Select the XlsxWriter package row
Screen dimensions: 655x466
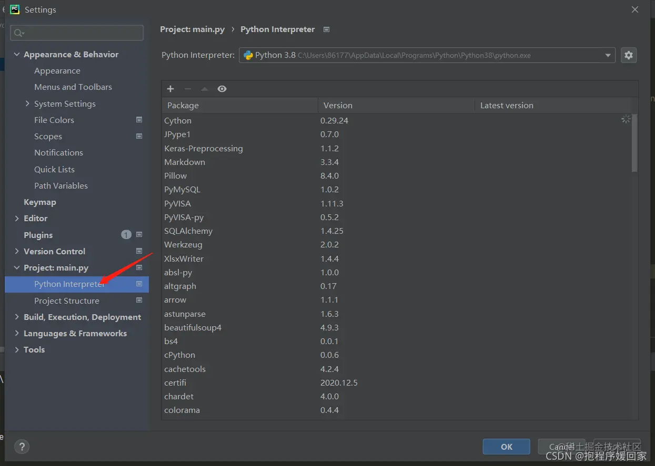pyautogui.click(x=397, y=258)
